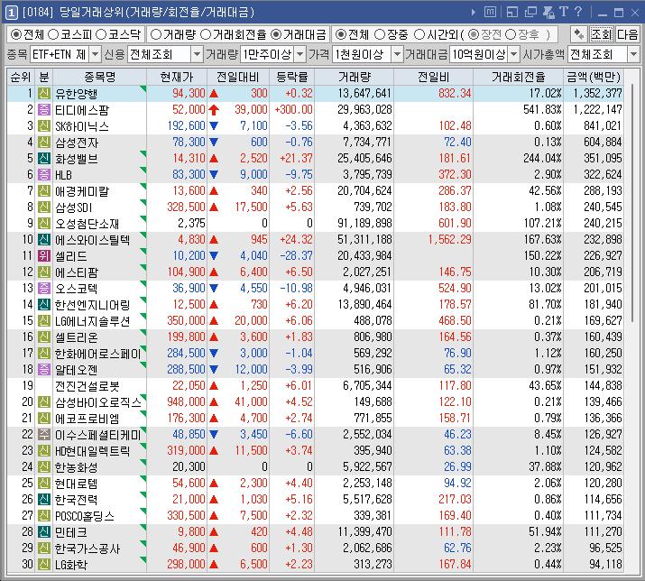Click the 신 badge on the 삼성전자 row

point(44,143)
